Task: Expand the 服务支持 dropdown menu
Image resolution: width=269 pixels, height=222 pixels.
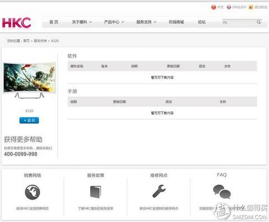Action: (146, 22)
